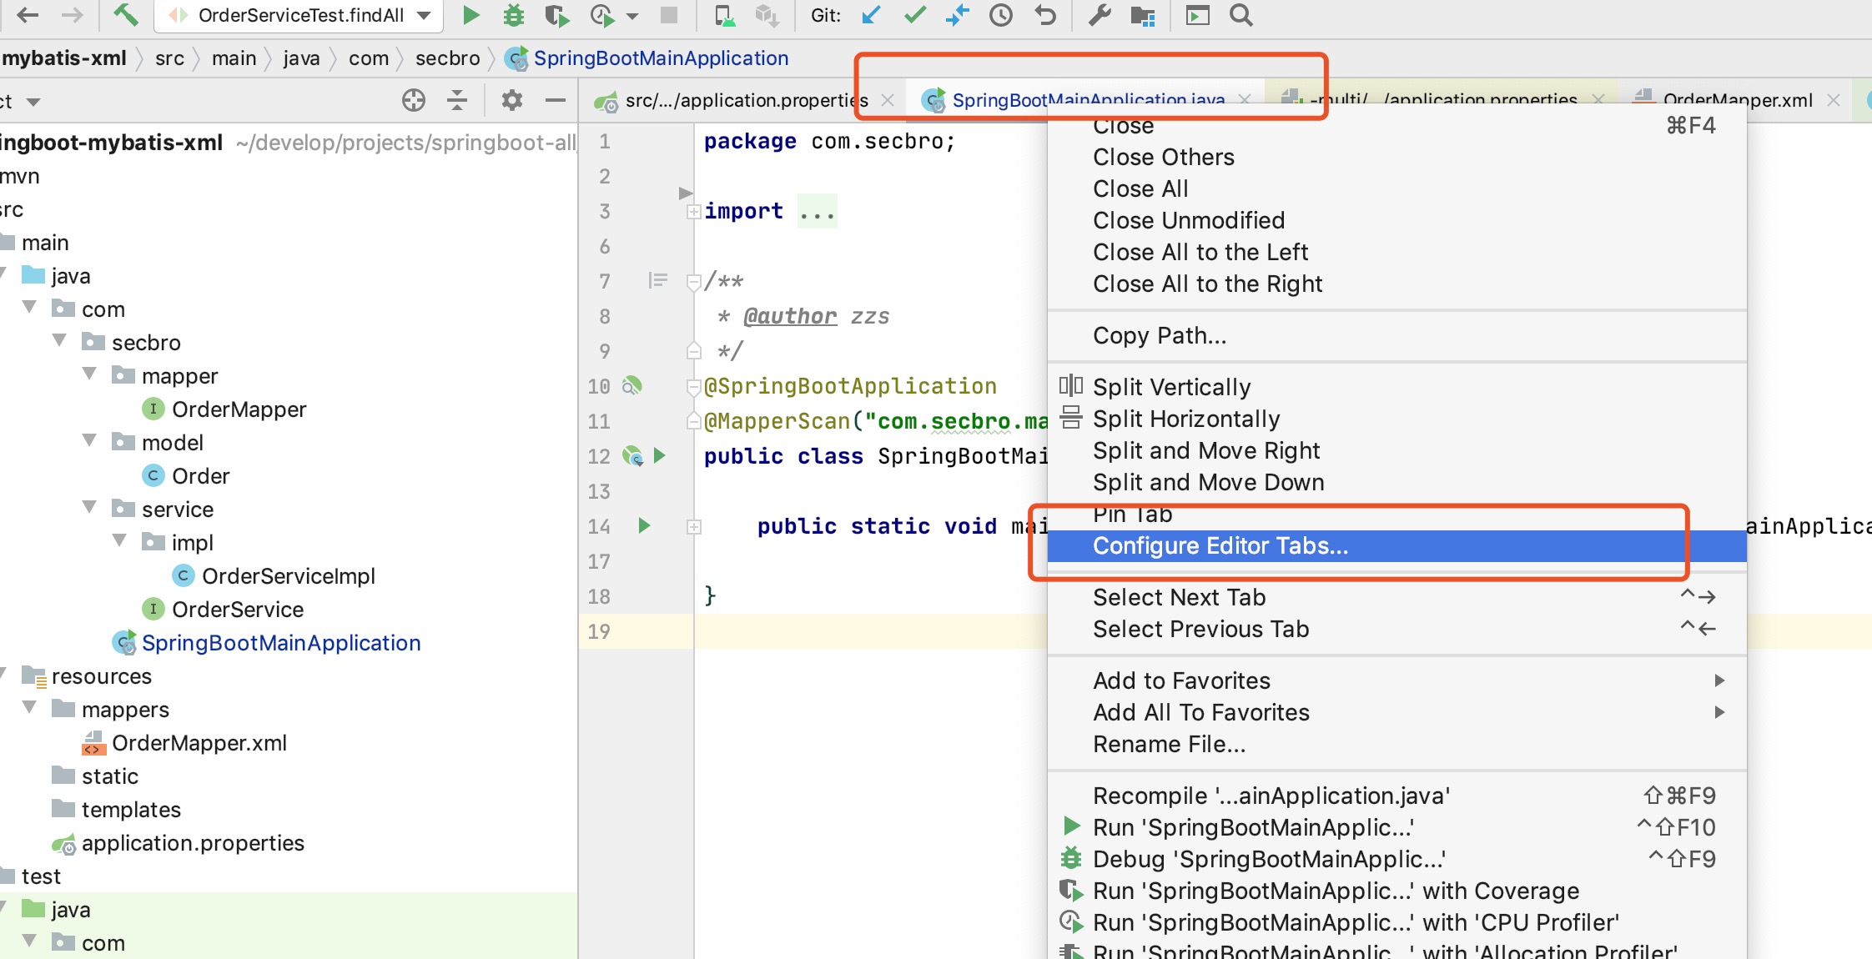Image resolution: width=1872 pixels, height=959 pixels.
Task: Click SpringBootMainApplication breadcrumb
Action: pos(648,58)
